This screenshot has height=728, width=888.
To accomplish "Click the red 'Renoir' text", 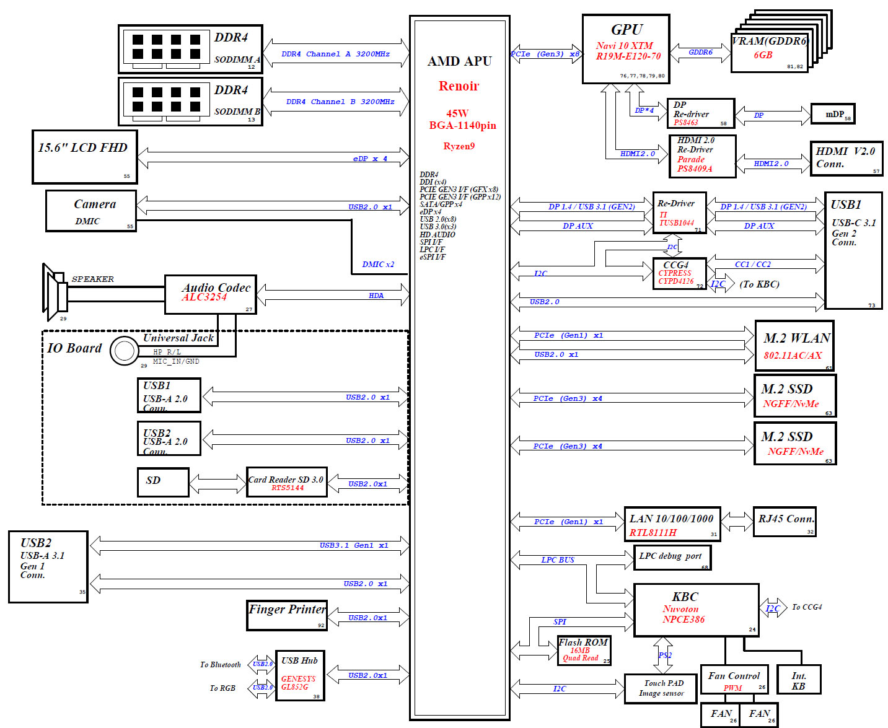I will point(459,86).
